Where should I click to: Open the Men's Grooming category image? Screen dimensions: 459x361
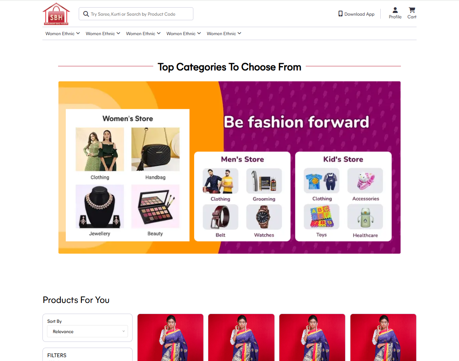(264, 181)
